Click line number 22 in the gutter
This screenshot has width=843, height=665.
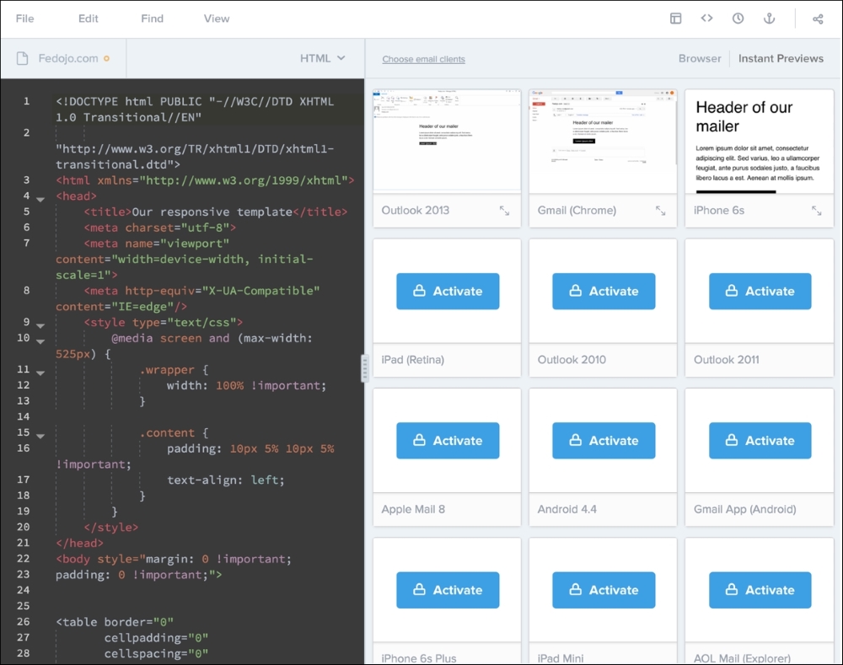pyautogui.click(x=23, y=558)
